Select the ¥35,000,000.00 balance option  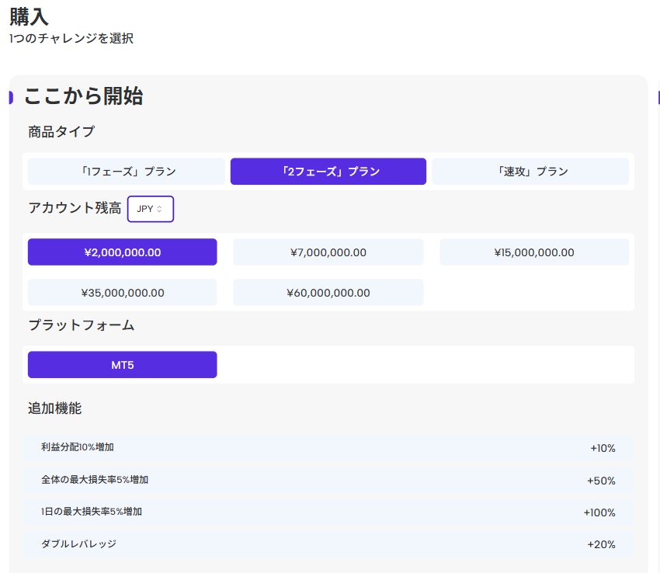coord(123,293)
